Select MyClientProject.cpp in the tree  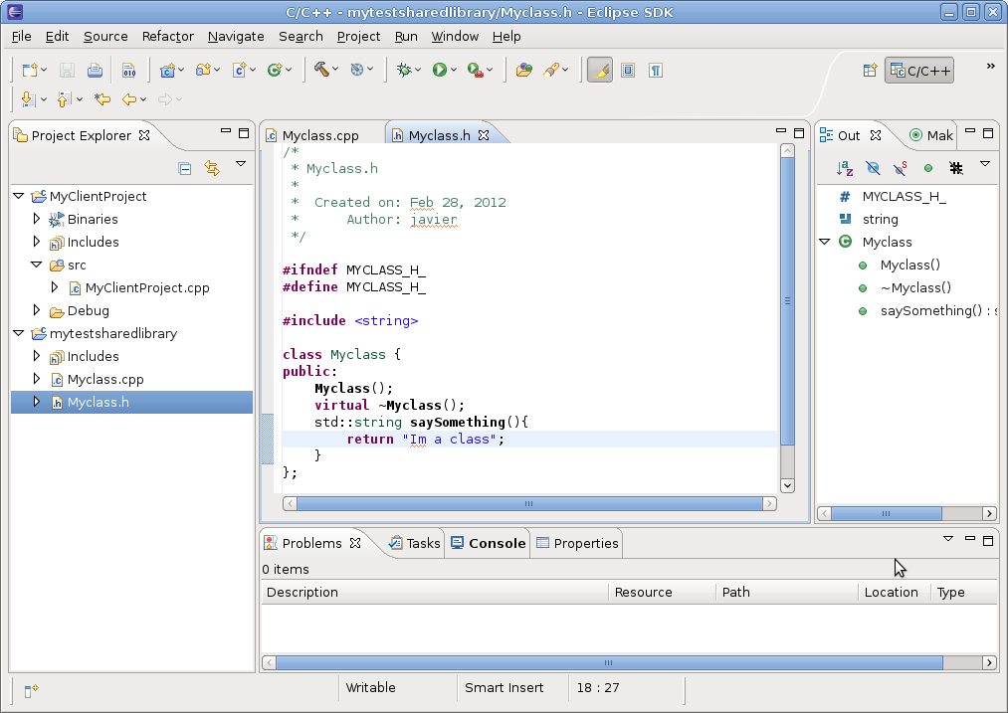[x=147, y=287]
